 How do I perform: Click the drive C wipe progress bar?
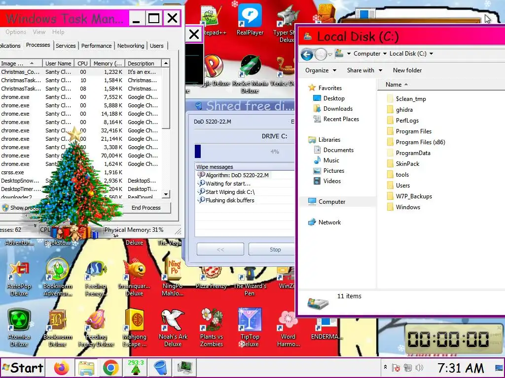245,152
